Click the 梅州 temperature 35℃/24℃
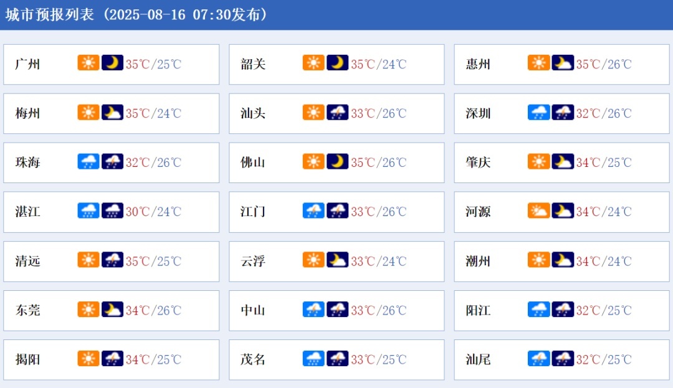Image resolution: width=673 pixels, height=388 pixels. 153,113
